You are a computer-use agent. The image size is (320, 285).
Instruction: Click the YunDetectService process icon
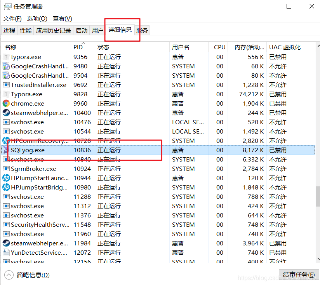(x=6, y=252)
